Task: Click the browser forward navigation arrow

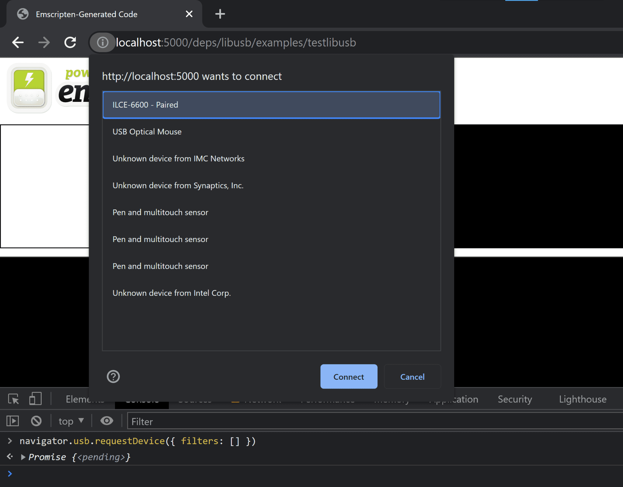Action: 45,42
